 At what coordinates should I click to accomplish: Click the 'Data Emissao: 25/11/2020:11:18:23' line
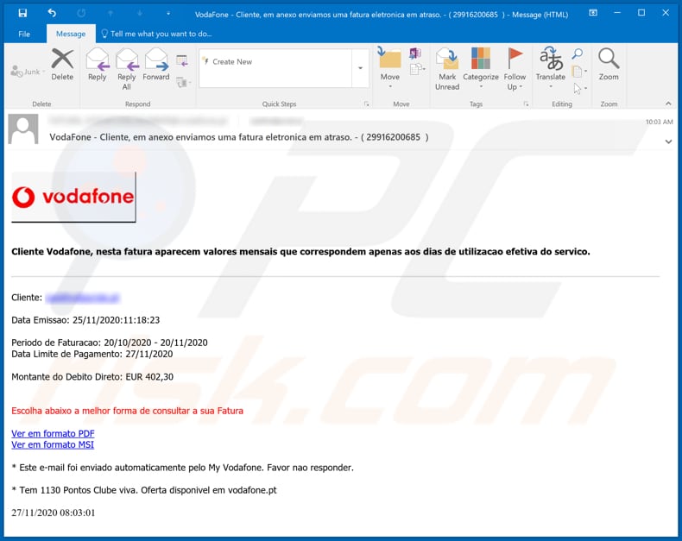(85, 320)
